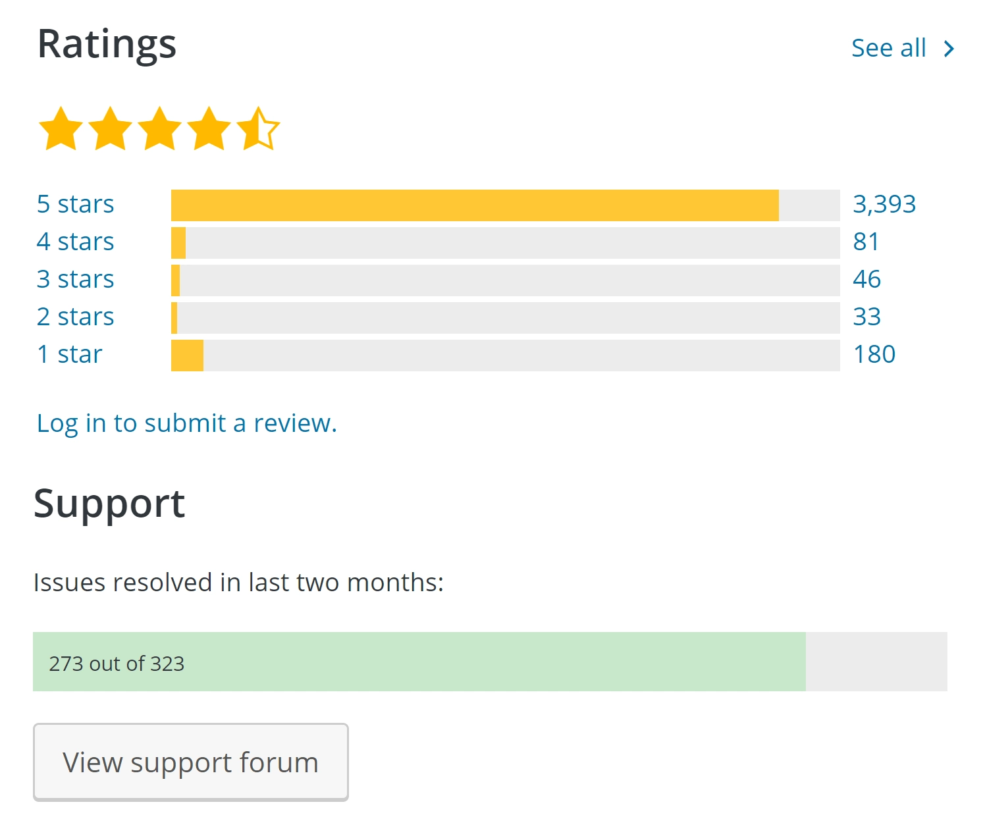Click the 180 one-star count

(x=874, y=354)
